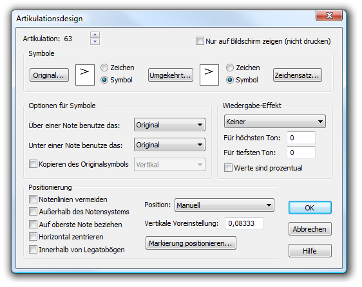Image resolution: width=362 pixels, height=287 pixels.
Task: Click the Vertikale Voreinstellung input field
Action: [244, 223]
